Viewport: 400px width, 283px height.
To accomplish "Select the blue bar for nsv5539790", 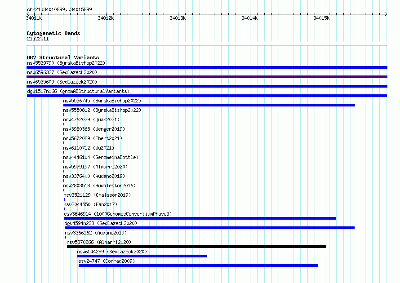I will 207,67.
